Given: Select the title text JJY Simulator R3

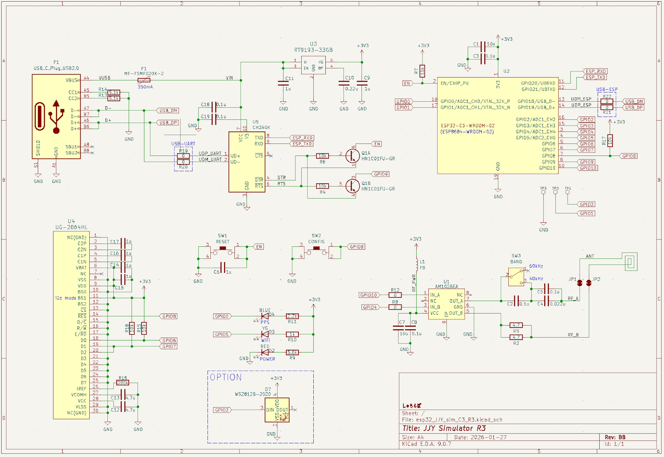Looking at the screenshot, I should pyautogui.click(x=444, y=428).
